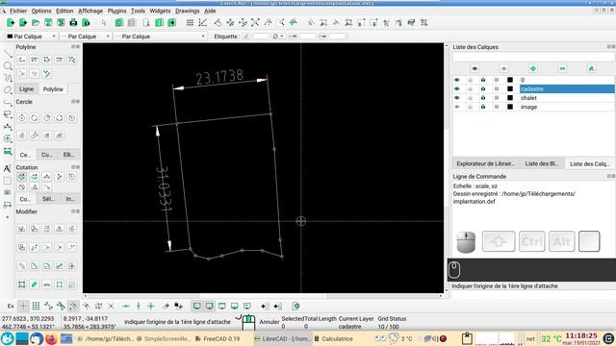Click the first green monitor view icon in the bottom toolbar

196,306
